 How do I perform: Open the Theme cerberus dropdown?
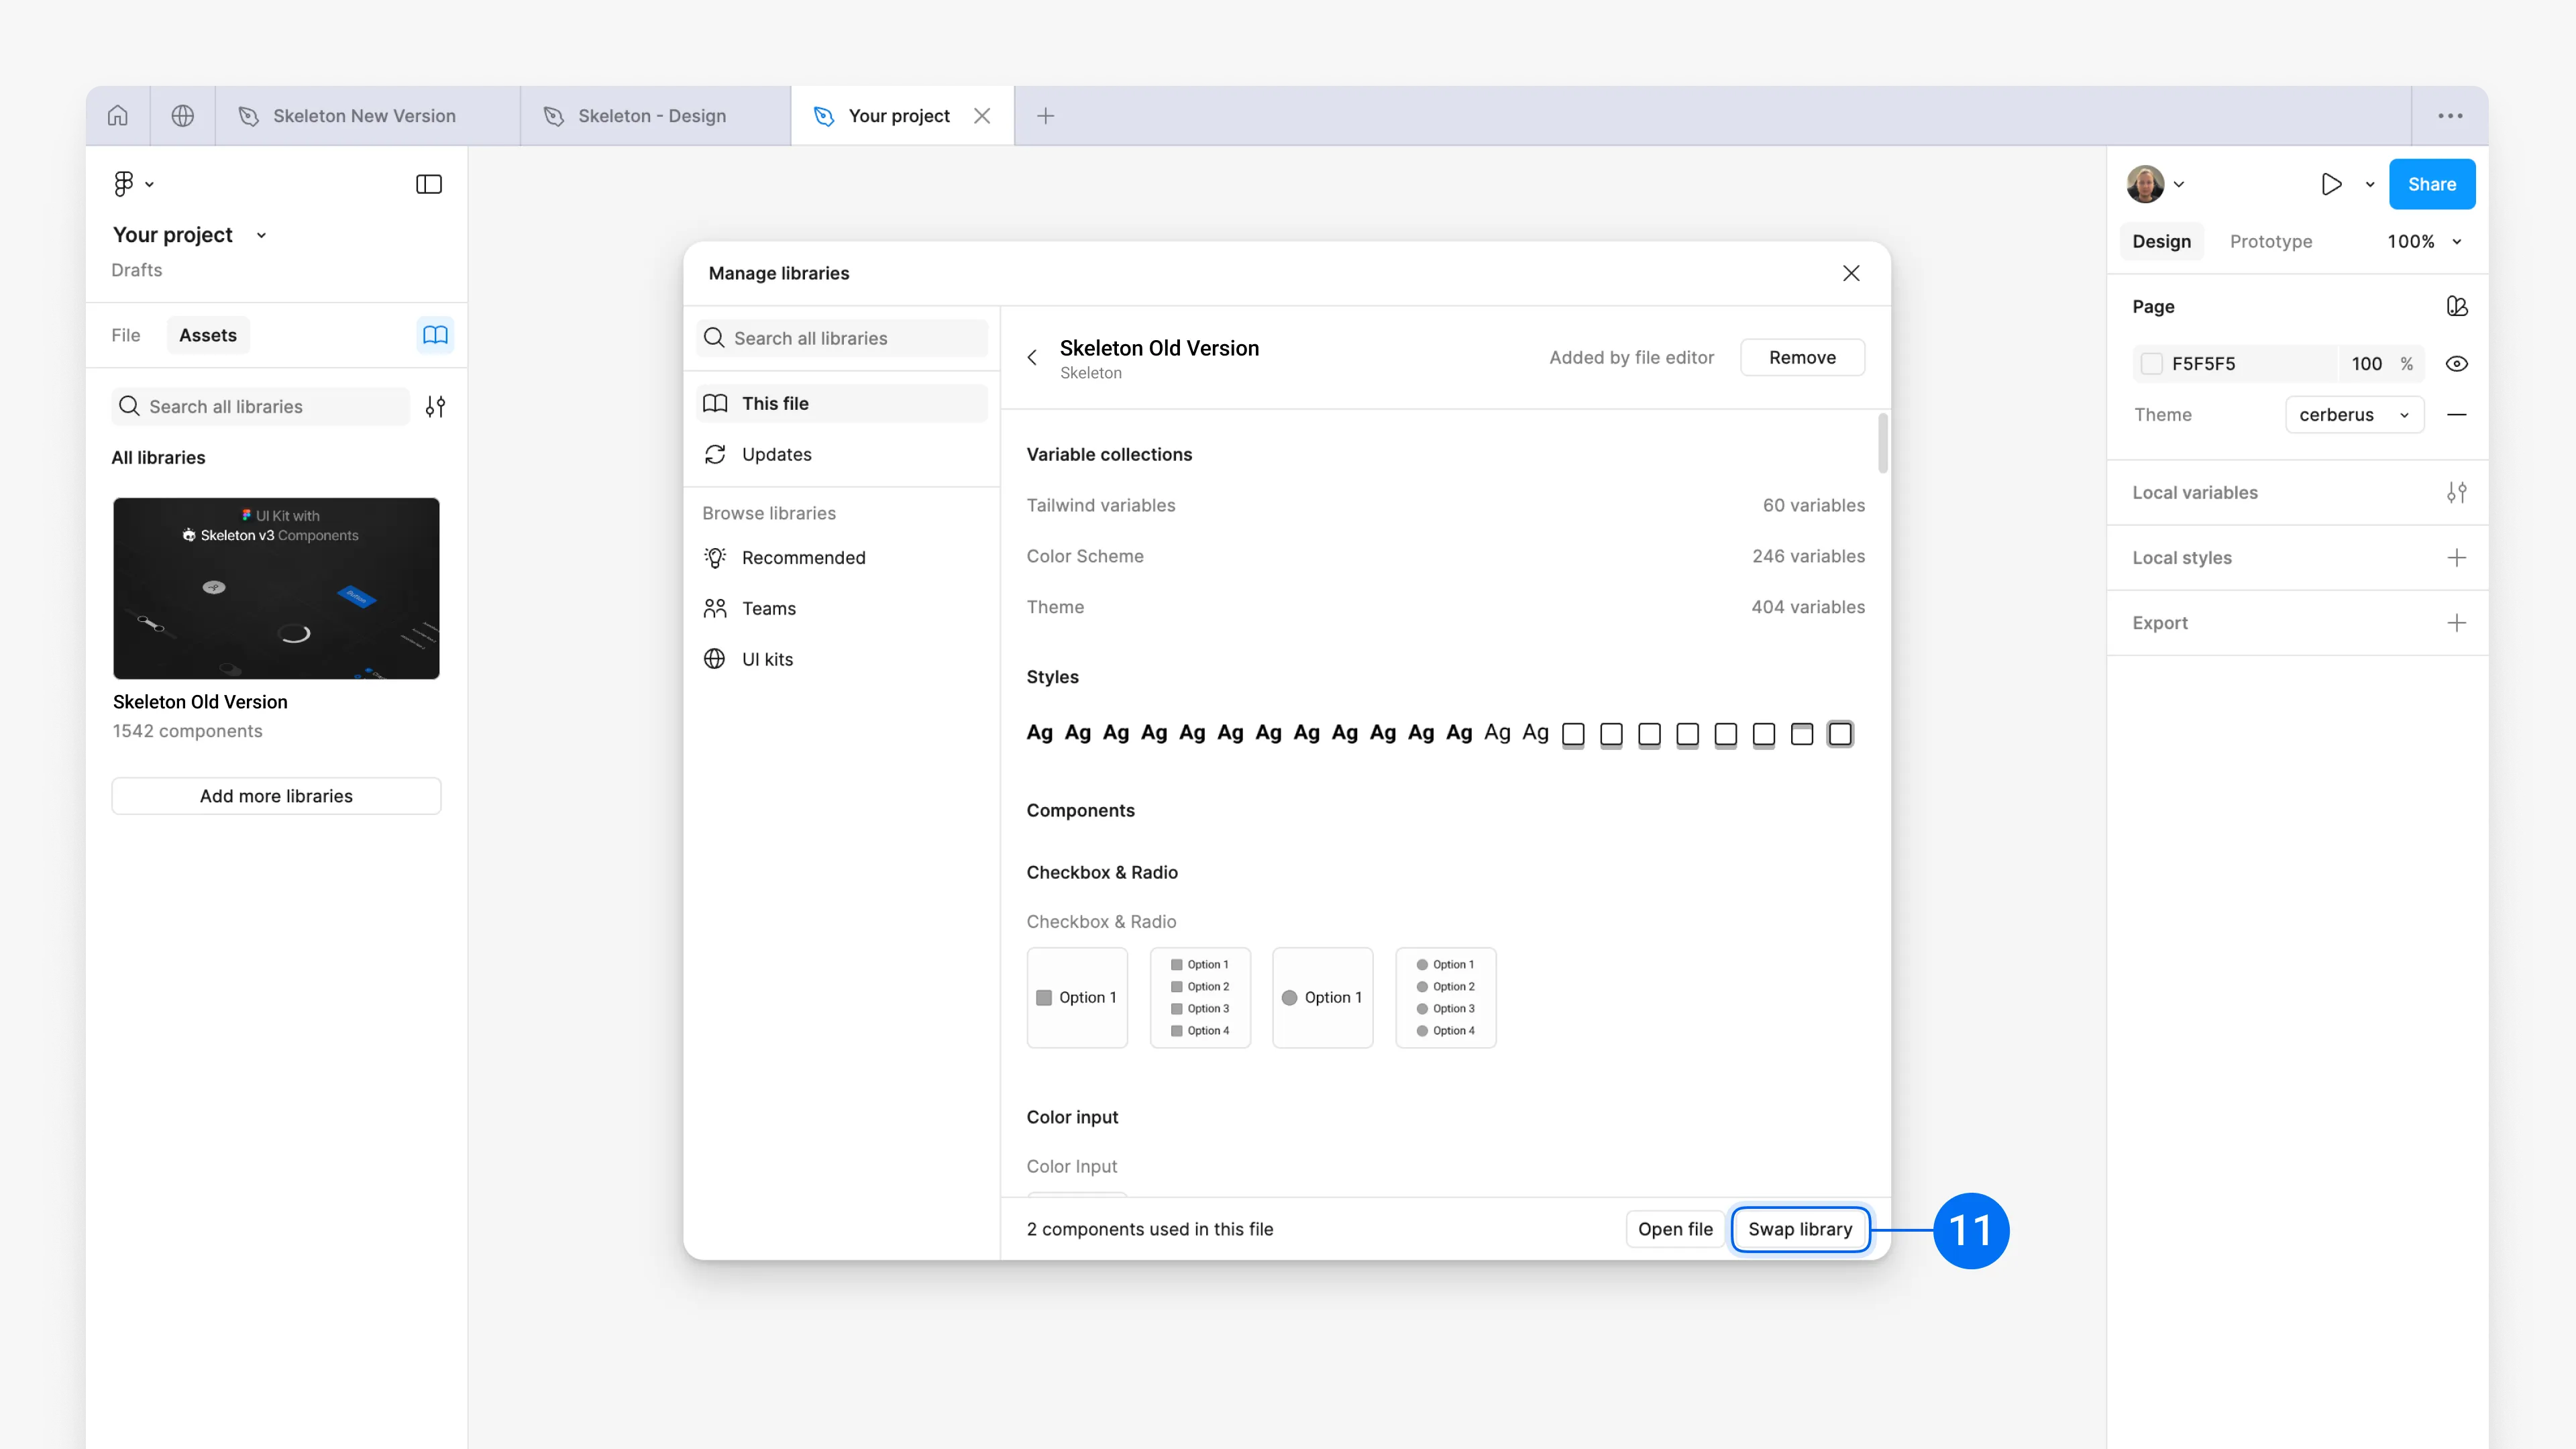[2354, 414]
